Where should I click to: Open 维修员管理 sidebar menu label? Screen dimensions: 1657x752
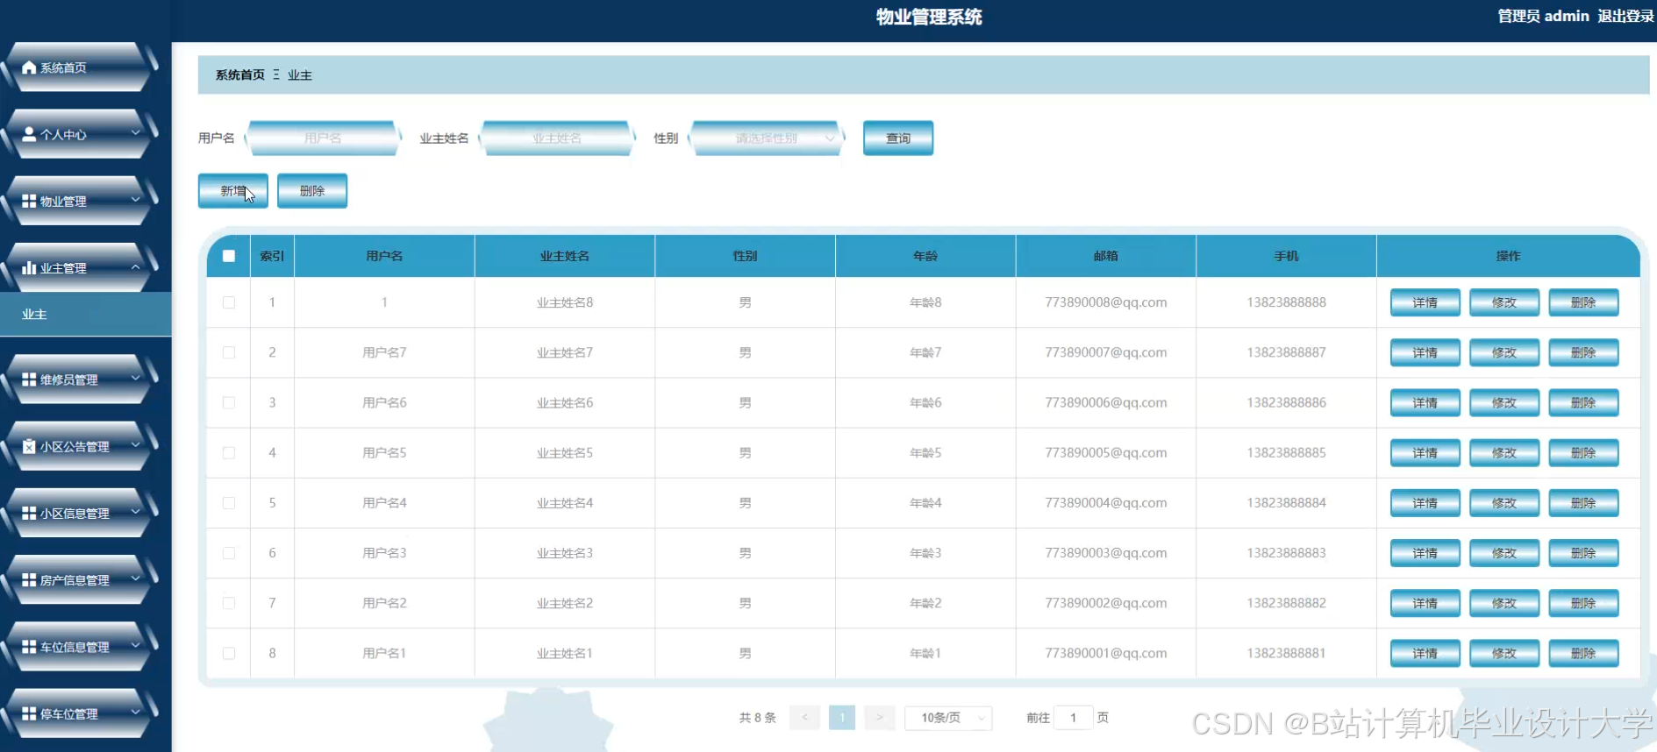tap(68, 380)
